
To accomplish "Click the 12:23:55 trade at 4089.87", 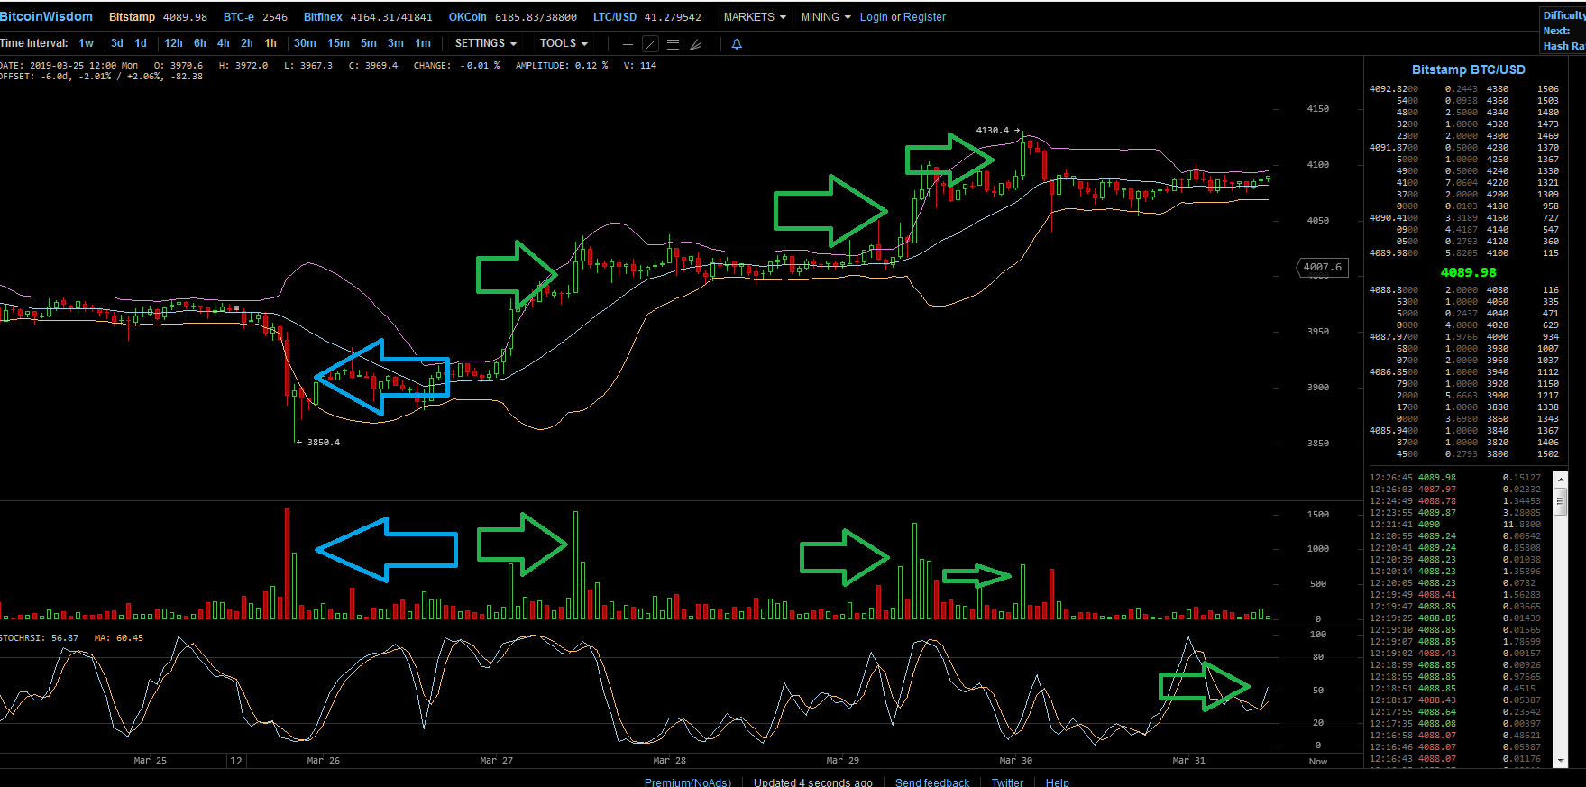I will coord(1455,513).
